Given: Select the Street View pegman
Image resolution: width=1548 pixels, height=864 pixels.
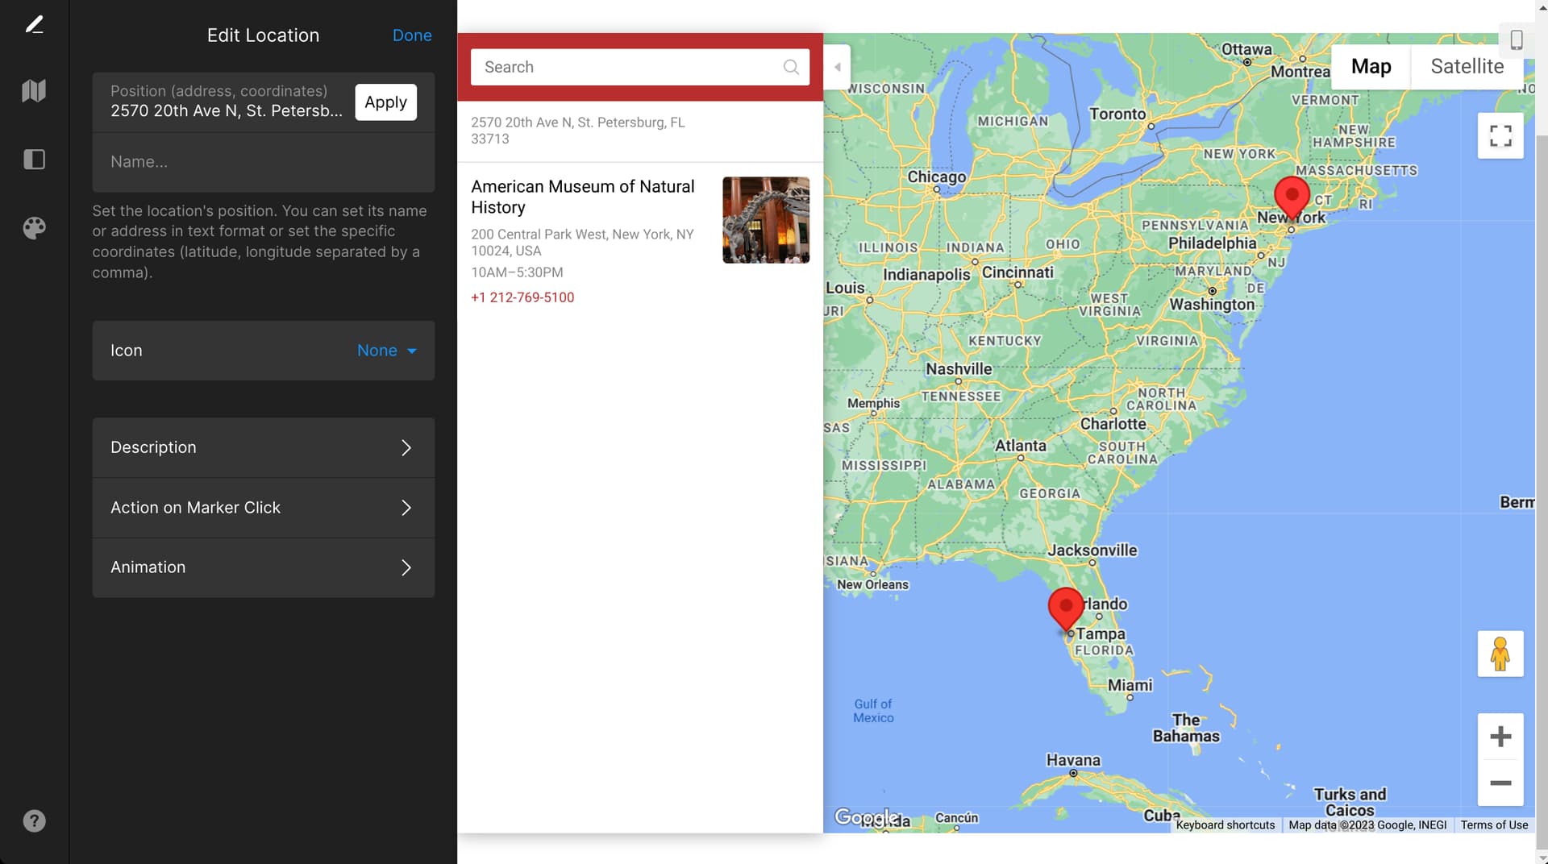Looking at the screenshot, I should (x=1500, y=654).
